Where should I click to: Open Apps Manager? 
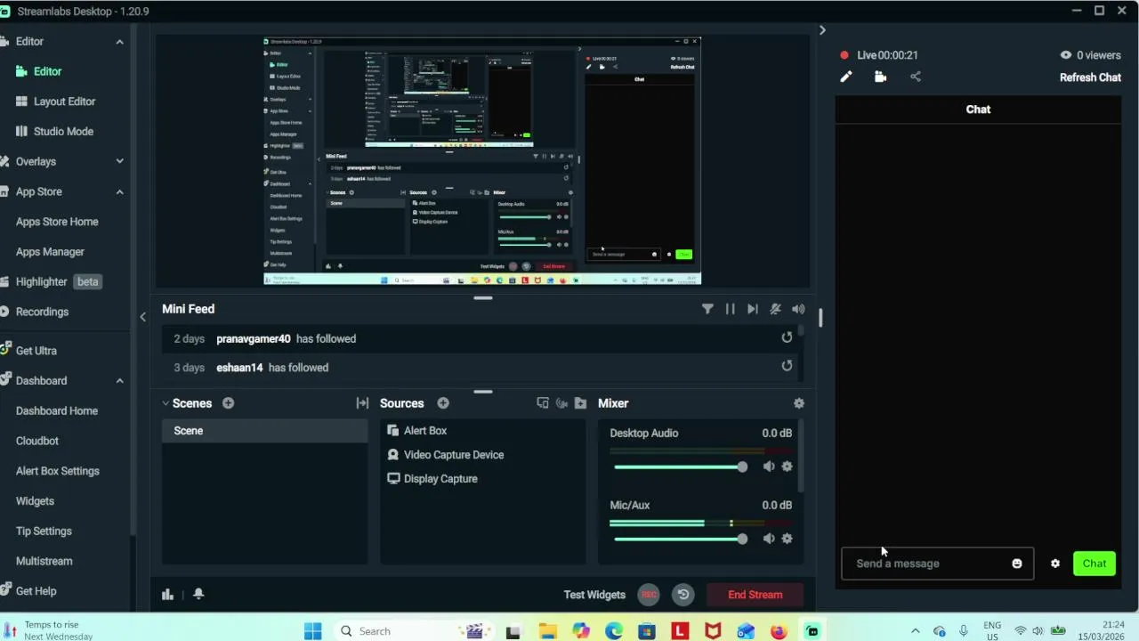click(x=50, y=252)
